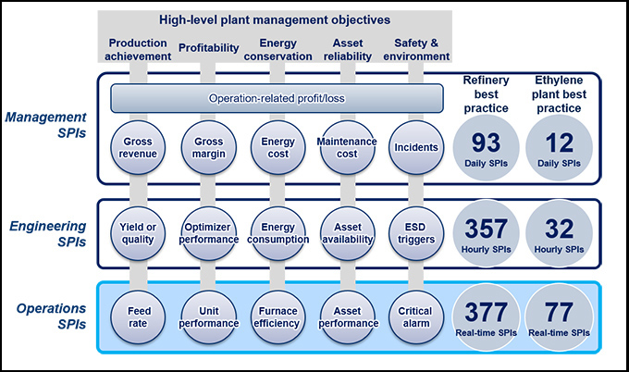
Task: Select the 93 Daily SPIs bubble
Action: (x=486, y=148)
